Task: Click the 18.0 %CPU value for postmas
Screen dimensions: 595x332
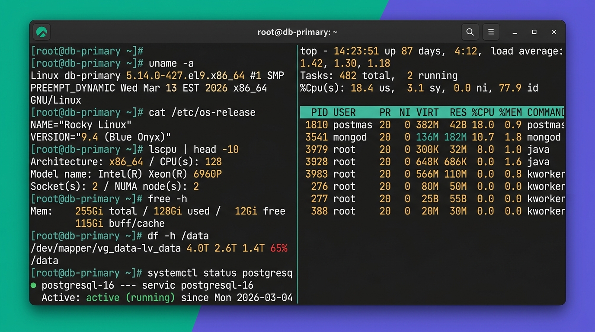Action: pos(483,125)
